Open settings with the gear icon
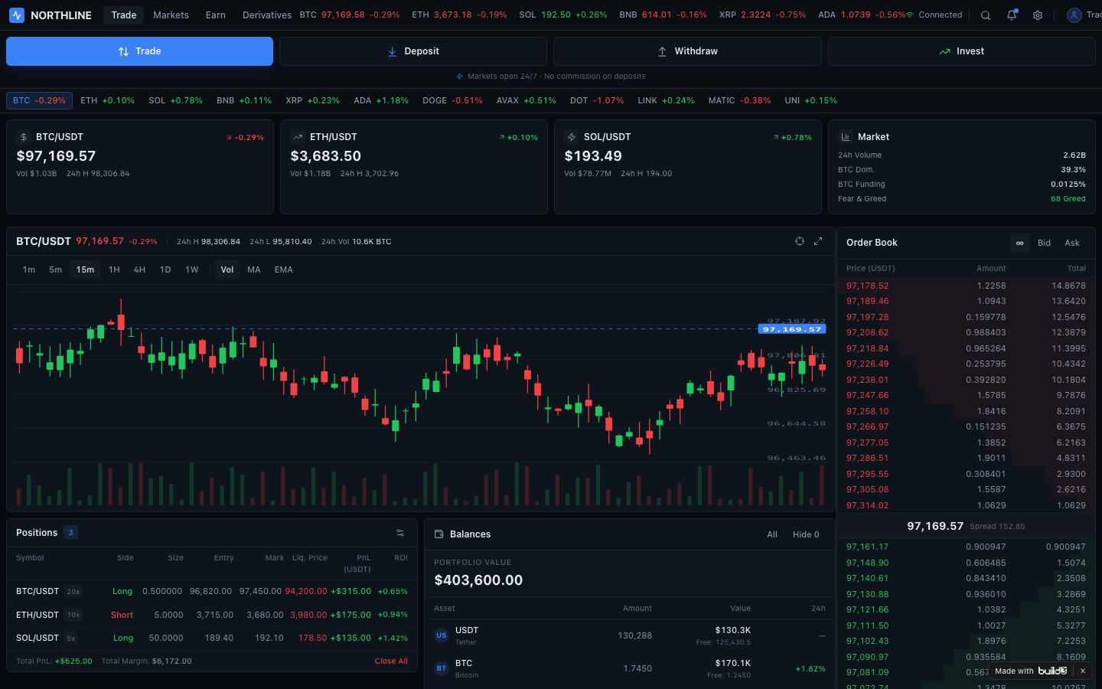The image size is (1102, 689). point(1038,15)
